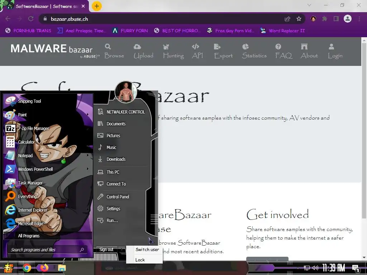Viewport: 367px width, 275px height.
Task: Open a new tab with plus button
Action: point(97,6)
